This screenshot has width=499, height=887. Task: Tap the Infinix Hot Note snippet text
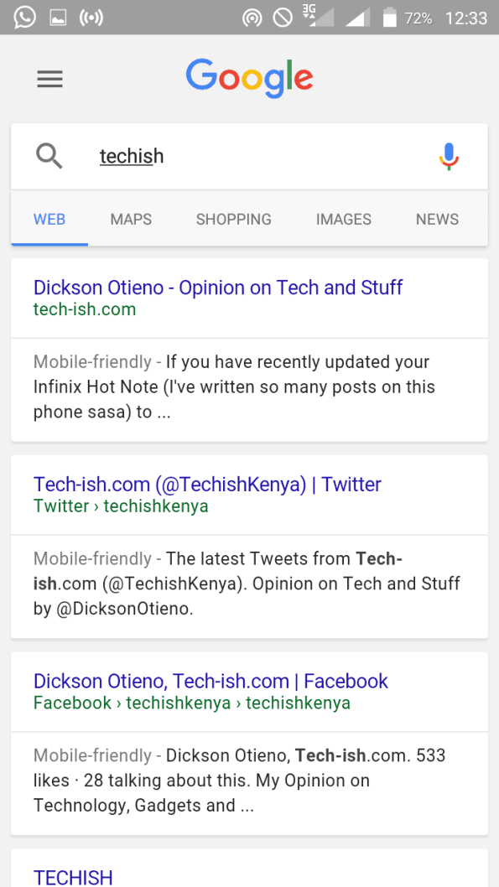coord(234,387)
